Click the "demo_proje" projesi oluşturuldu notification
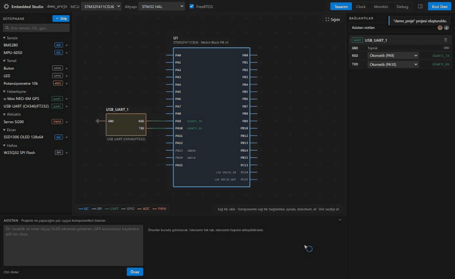455x279 pixels. point(420,21)
